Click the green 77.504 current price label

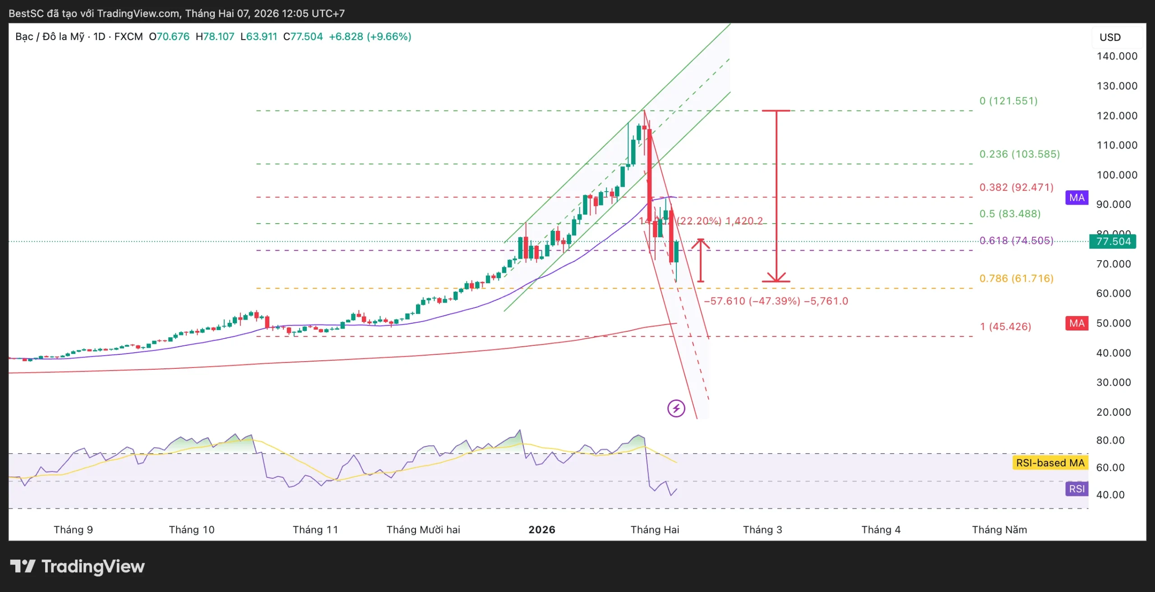tap(1113, 242)
